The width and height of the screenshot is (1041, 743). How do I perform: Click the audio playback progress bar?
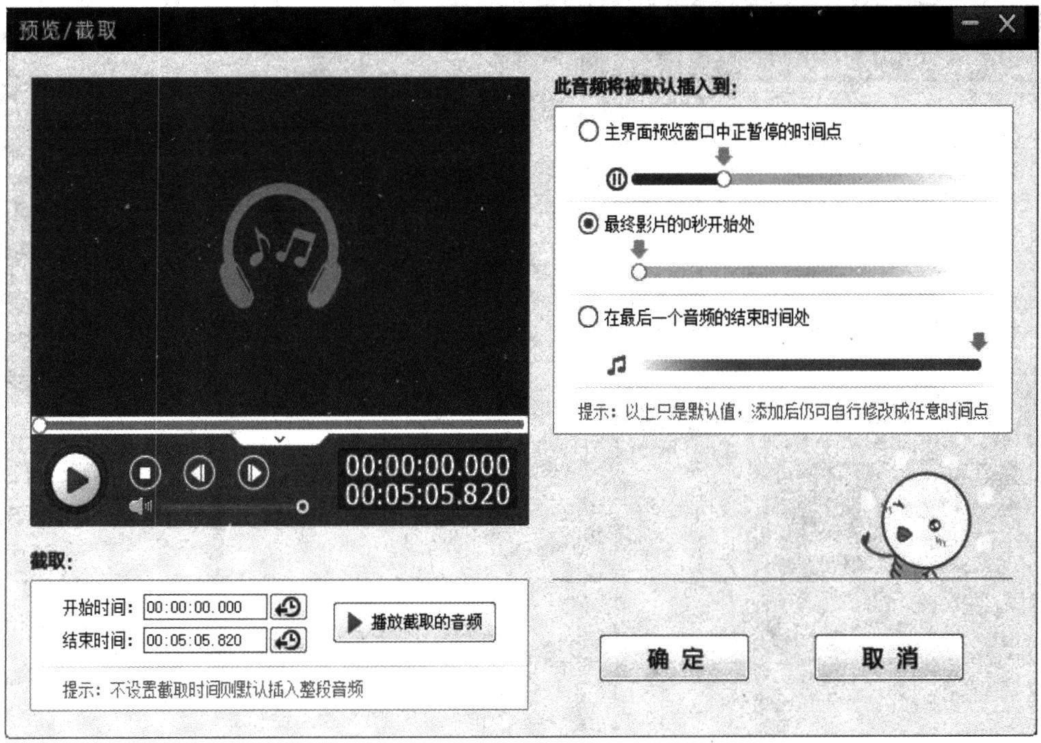280,425
